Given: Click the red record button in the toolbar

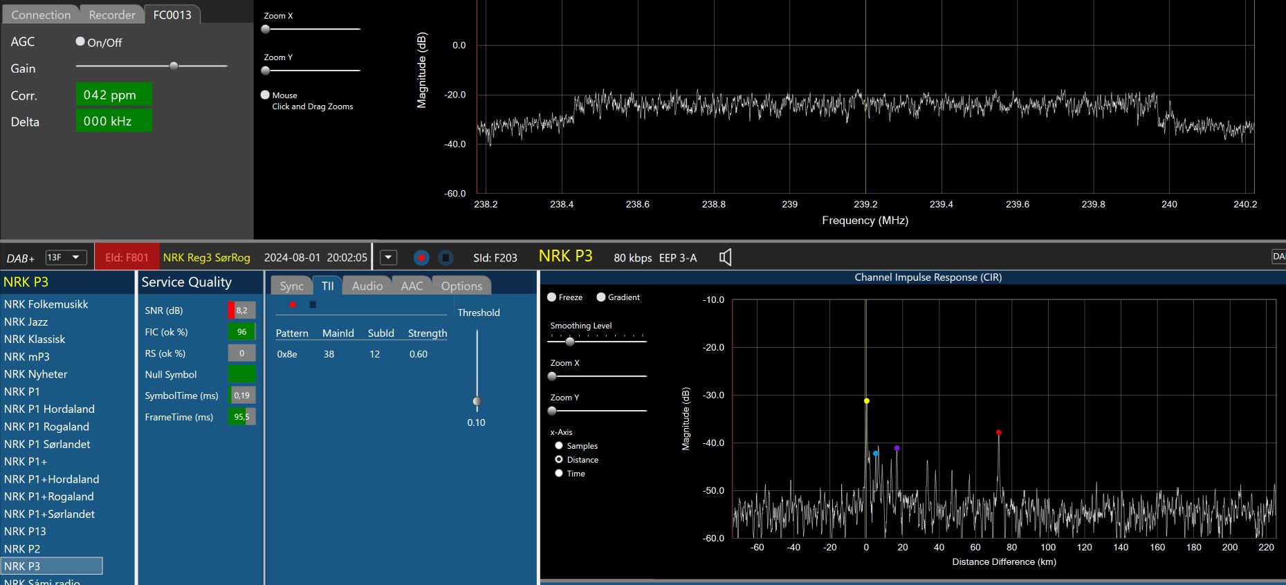Looking at the screenshot, I should coord(421,257).
